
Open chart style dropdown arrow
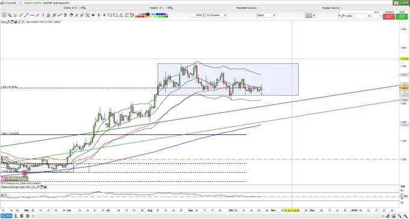point(314,16)
